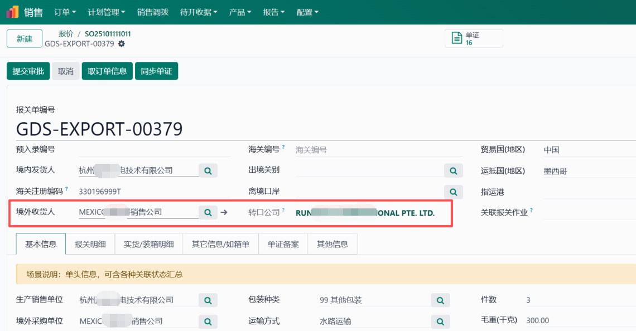Expand the 配置 dropdown
The image size is (636, 331).
[x=307, y=12]
